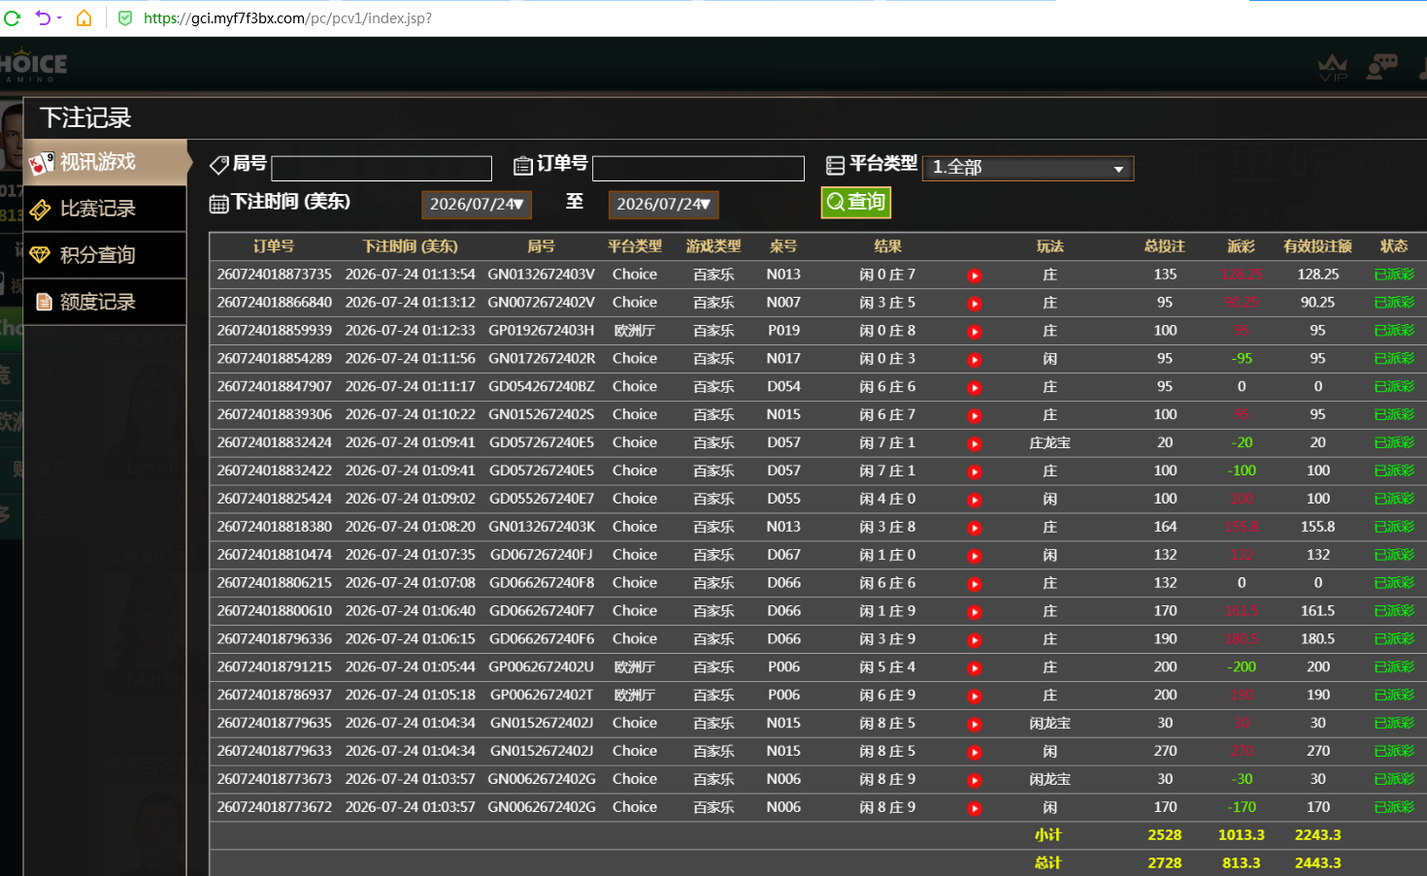
Task: Play video replay for order 260724018796336
Action: point(975,641)
